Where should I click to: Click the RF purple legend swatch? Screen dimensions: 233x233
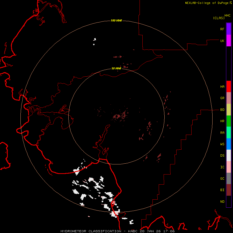(x=229, y=29)
